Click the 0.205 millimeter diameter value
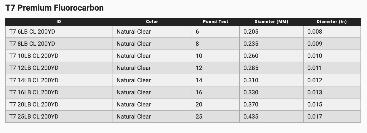The height and width of the screenshot is (133, 367). 251,32
